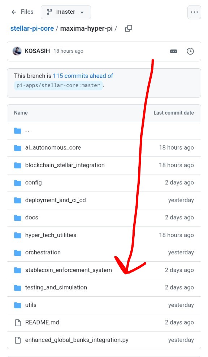Click the pi-apps/stellar-core:master branch label
This screenshot has height=357, width=208.
tap(58, 85)
